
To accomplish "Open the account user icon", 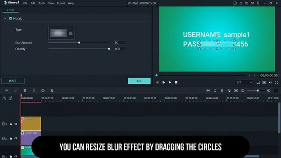I will coord(241,3).
